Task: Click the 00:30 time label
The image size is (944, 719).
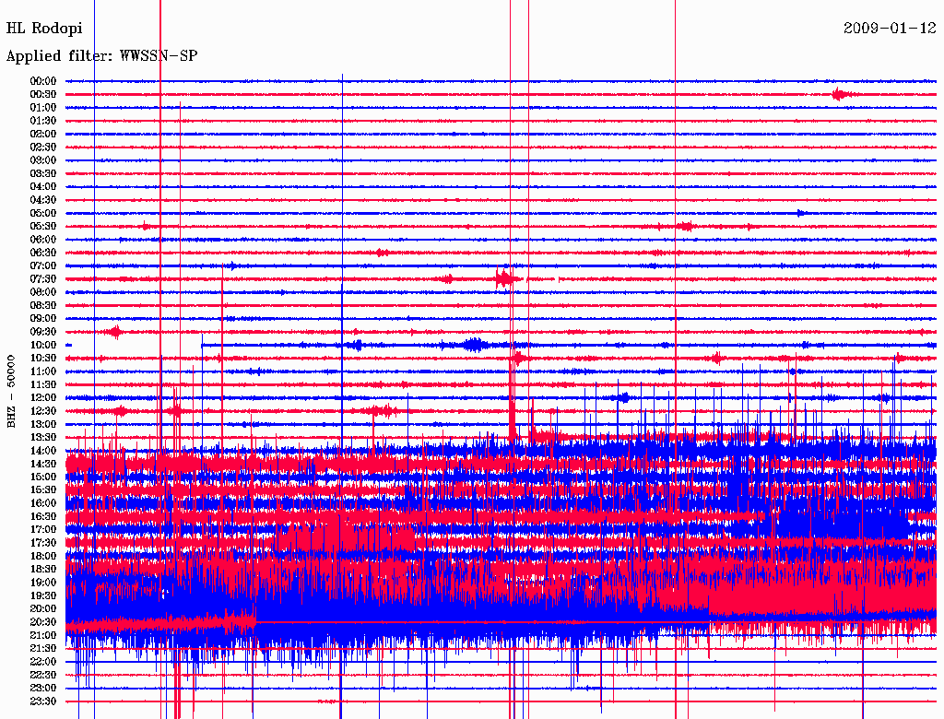Action: (x=43, y=95)
